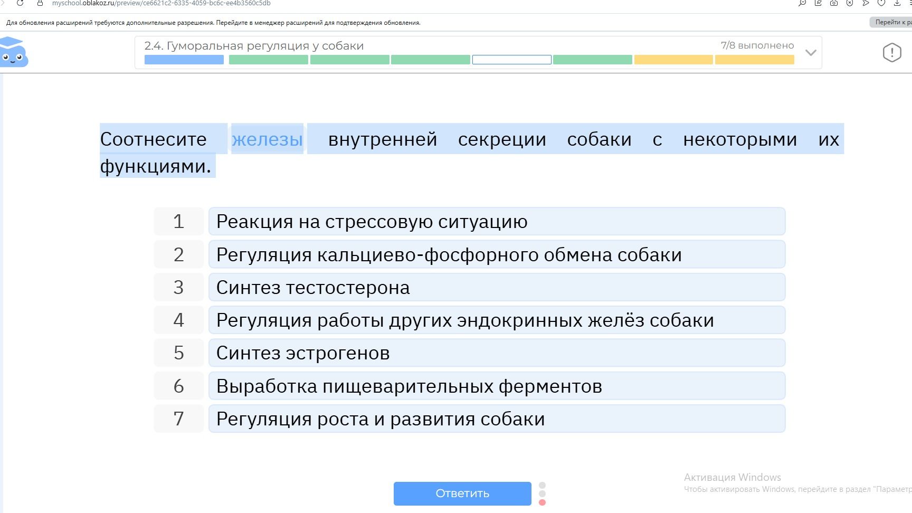912x513 pixels.
Task: Click the heart bookmark icon
Action: 881,3
